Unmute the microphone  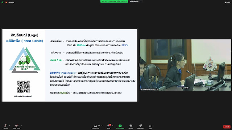coord(5,126)
